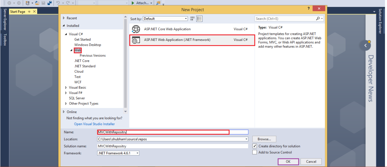
Task: Click the Save All toolbar icon
Action: click(49, 3)
